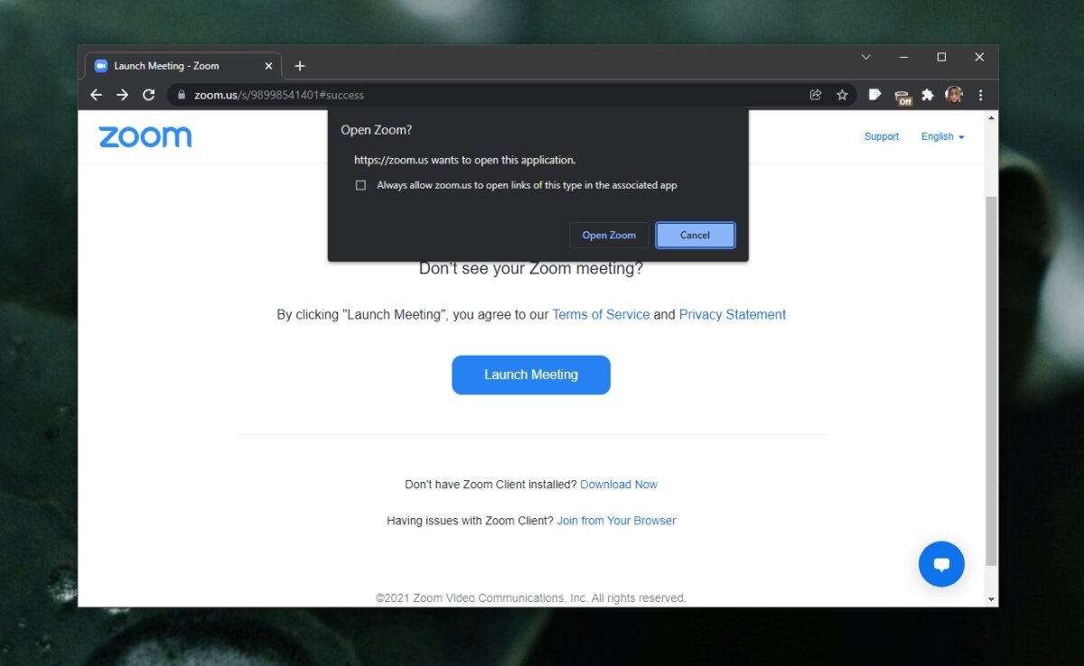This screenshot has width=1084, height=666.
Task: Click the Zoom logo in the page header
Action: click(x=145, y=136)
